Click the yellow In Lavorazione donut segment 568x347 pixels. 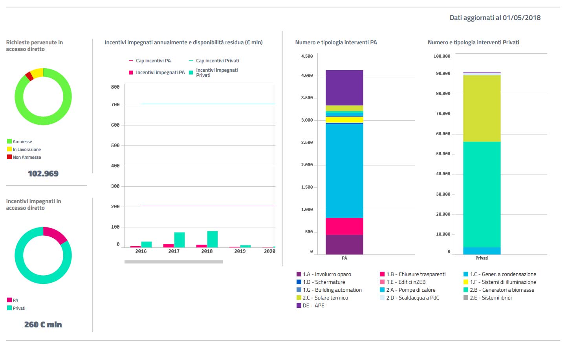coord(37,73)
